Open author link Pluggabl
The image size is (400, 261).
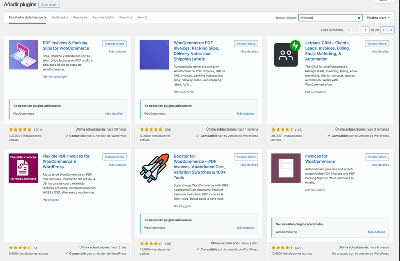[x=185, y=206]
